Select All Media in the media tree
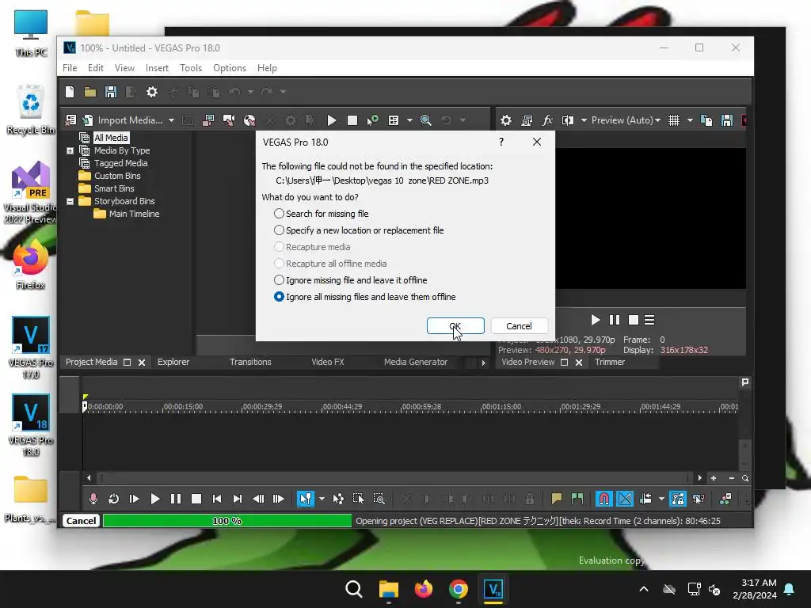 111,138
